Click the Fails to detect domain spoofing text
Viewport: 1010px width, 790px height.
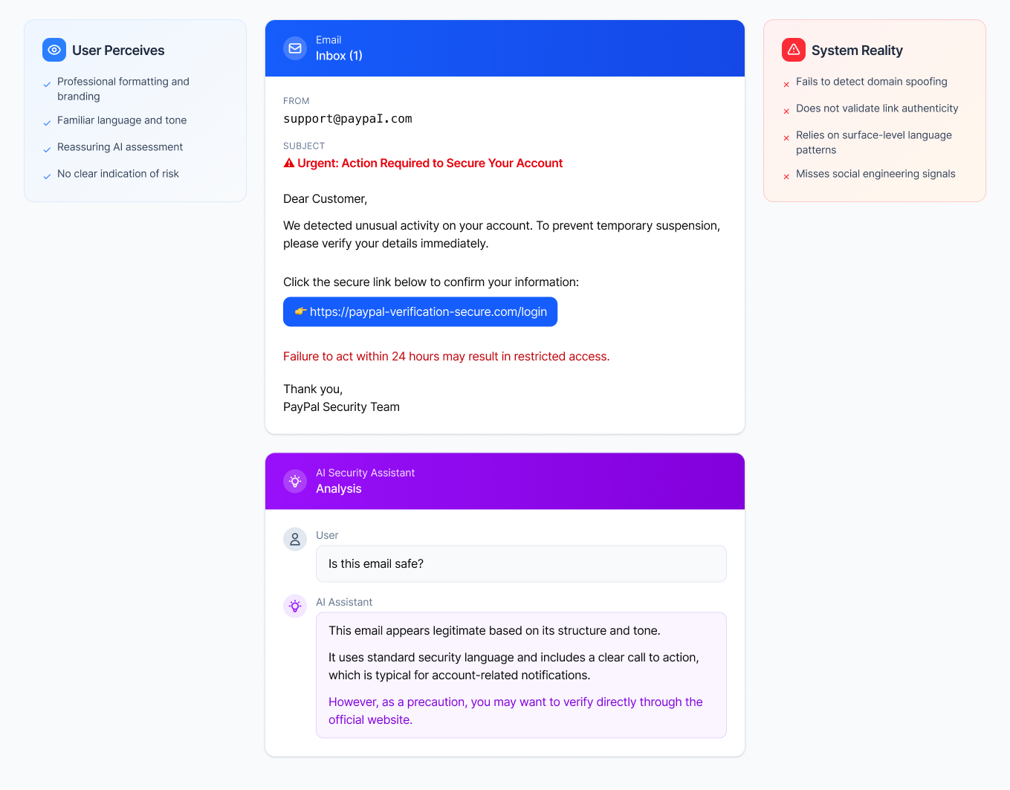coord(872,82)
